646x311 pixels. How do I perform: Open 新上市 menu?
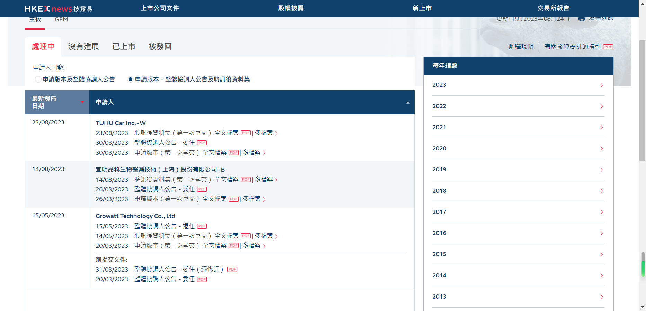[x=422, y=8]
